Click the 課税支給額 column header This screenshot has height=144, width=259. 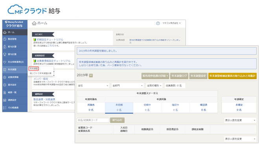[198, 130]
